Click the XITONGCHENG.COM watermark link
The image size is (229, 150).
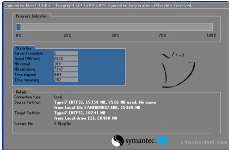[x=204, y=142]
